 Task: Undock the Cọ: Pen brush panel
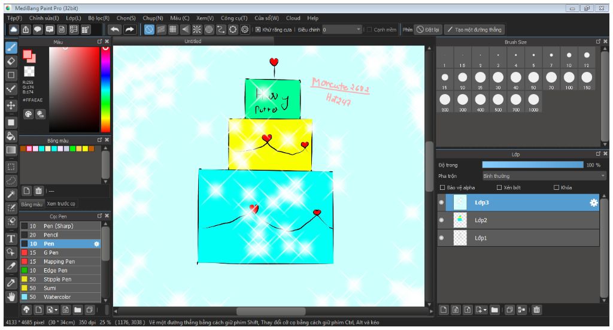click(x=100, y=216)
